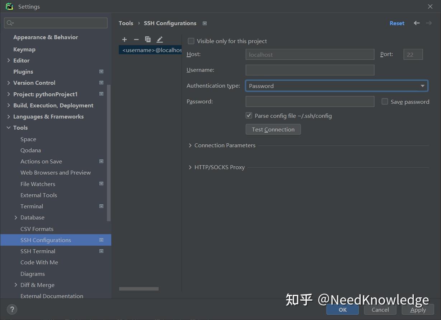Cancel the Settings dialog
This screenshot has width=441, height=320.
pyautogui.click(x=380, y=310)
